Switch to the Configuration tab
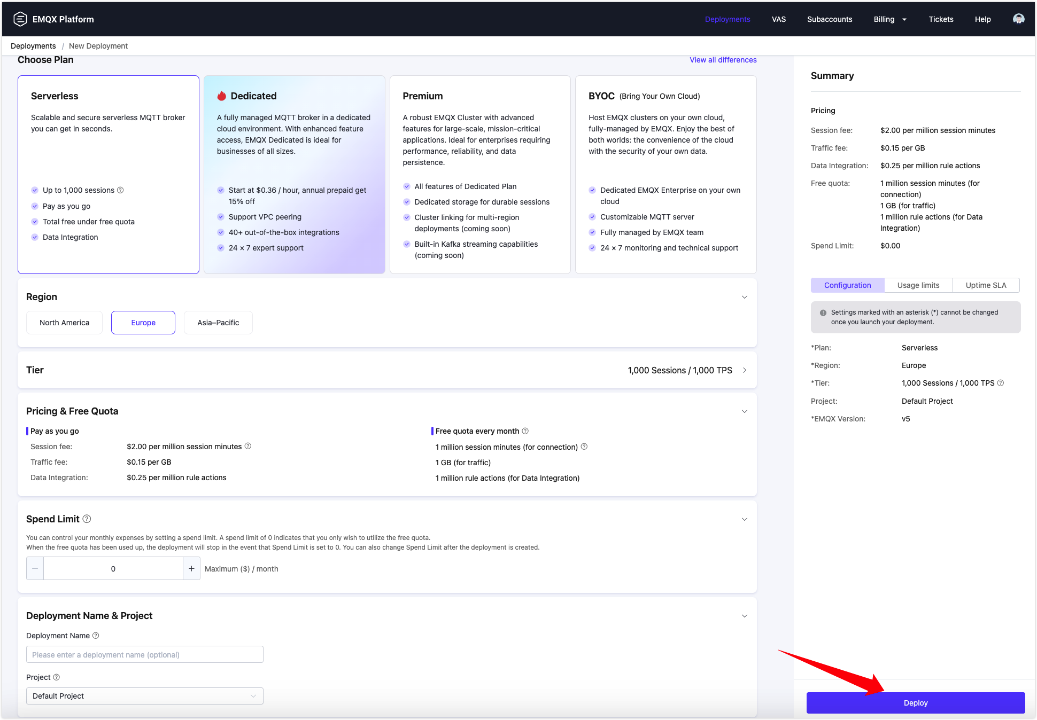Screen dimensions: 1037x720 coord(848,285)
